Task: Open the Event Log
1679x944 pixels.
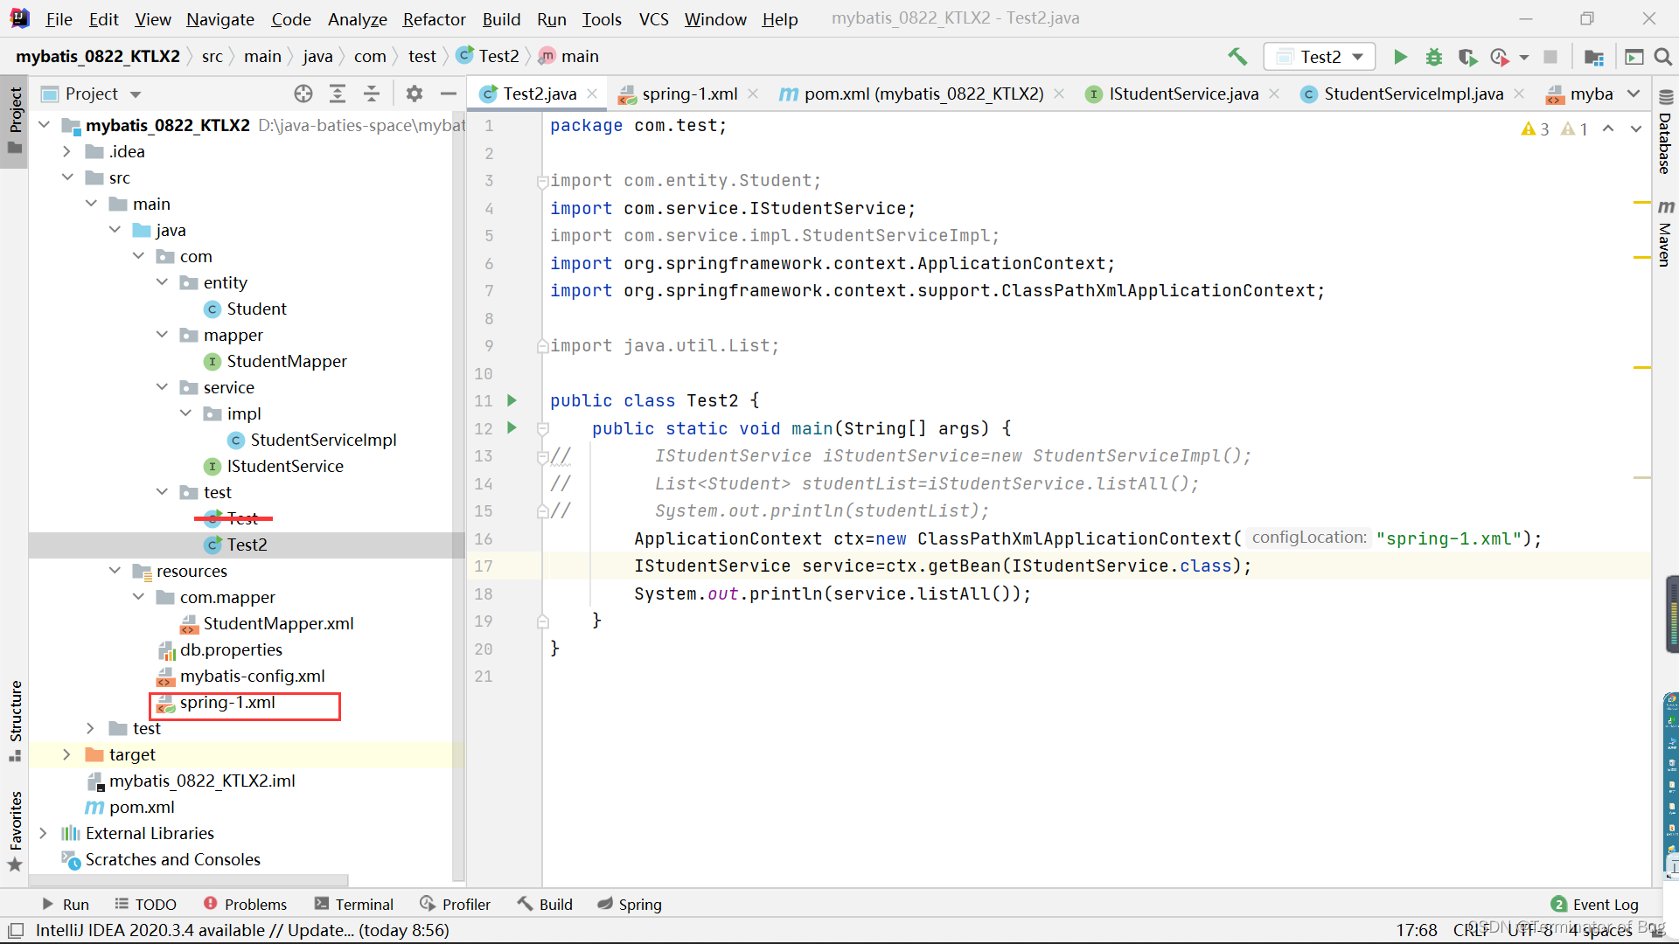Action: (1595, 904)
